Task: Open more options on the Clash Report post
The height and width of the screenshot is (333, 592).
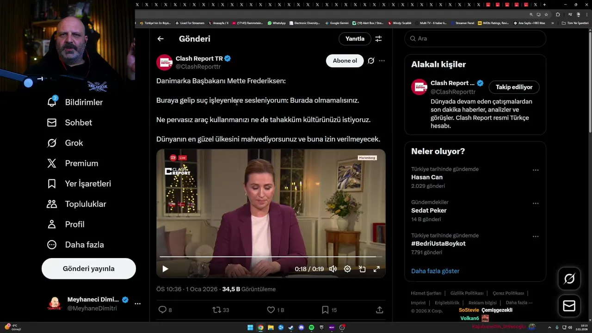Action: pyautogui.click(x=382, y=61)
